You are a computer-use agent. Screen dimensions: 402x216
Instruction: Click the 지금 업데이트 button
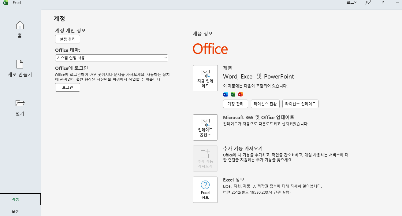click(x=205, y=78)
